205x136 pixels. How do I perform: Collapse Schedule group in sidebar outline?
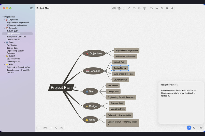tap(4, 28)
